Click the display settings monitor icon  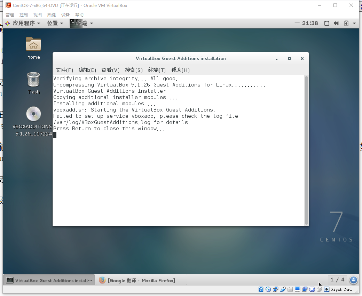pyautogui.click(x=297, y=289)
